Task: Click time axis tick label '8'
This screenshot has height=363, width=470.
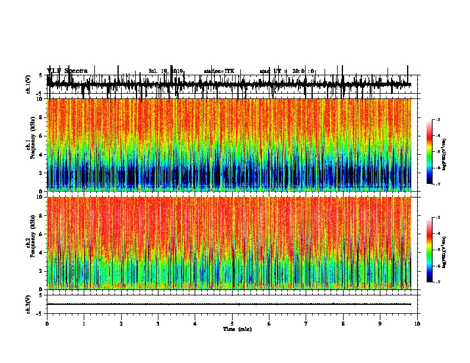Action: tap(343, 324)
